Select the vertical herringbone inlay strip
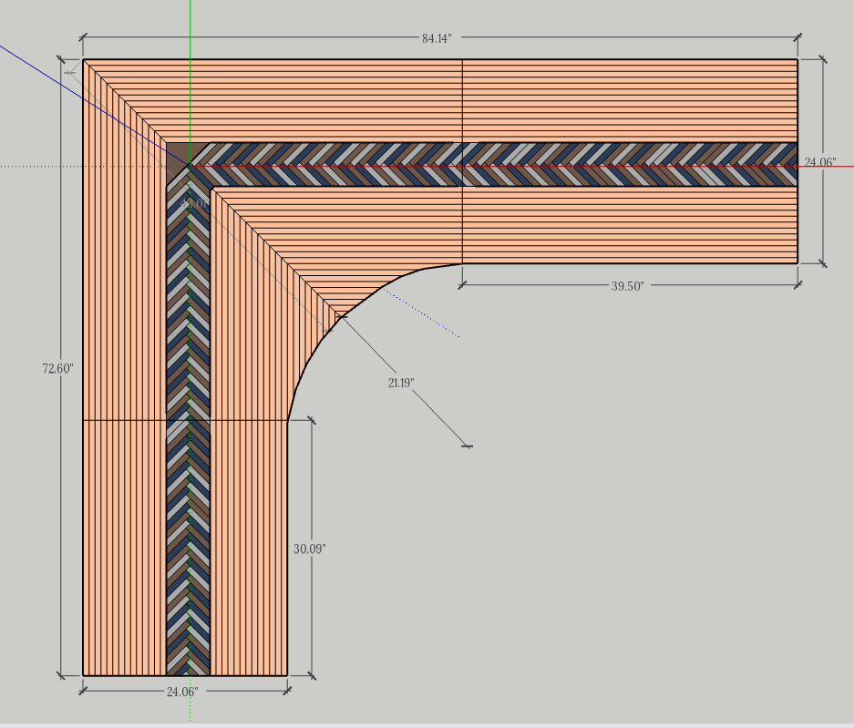This screenshot has width=854, height=728. point(189,456)
